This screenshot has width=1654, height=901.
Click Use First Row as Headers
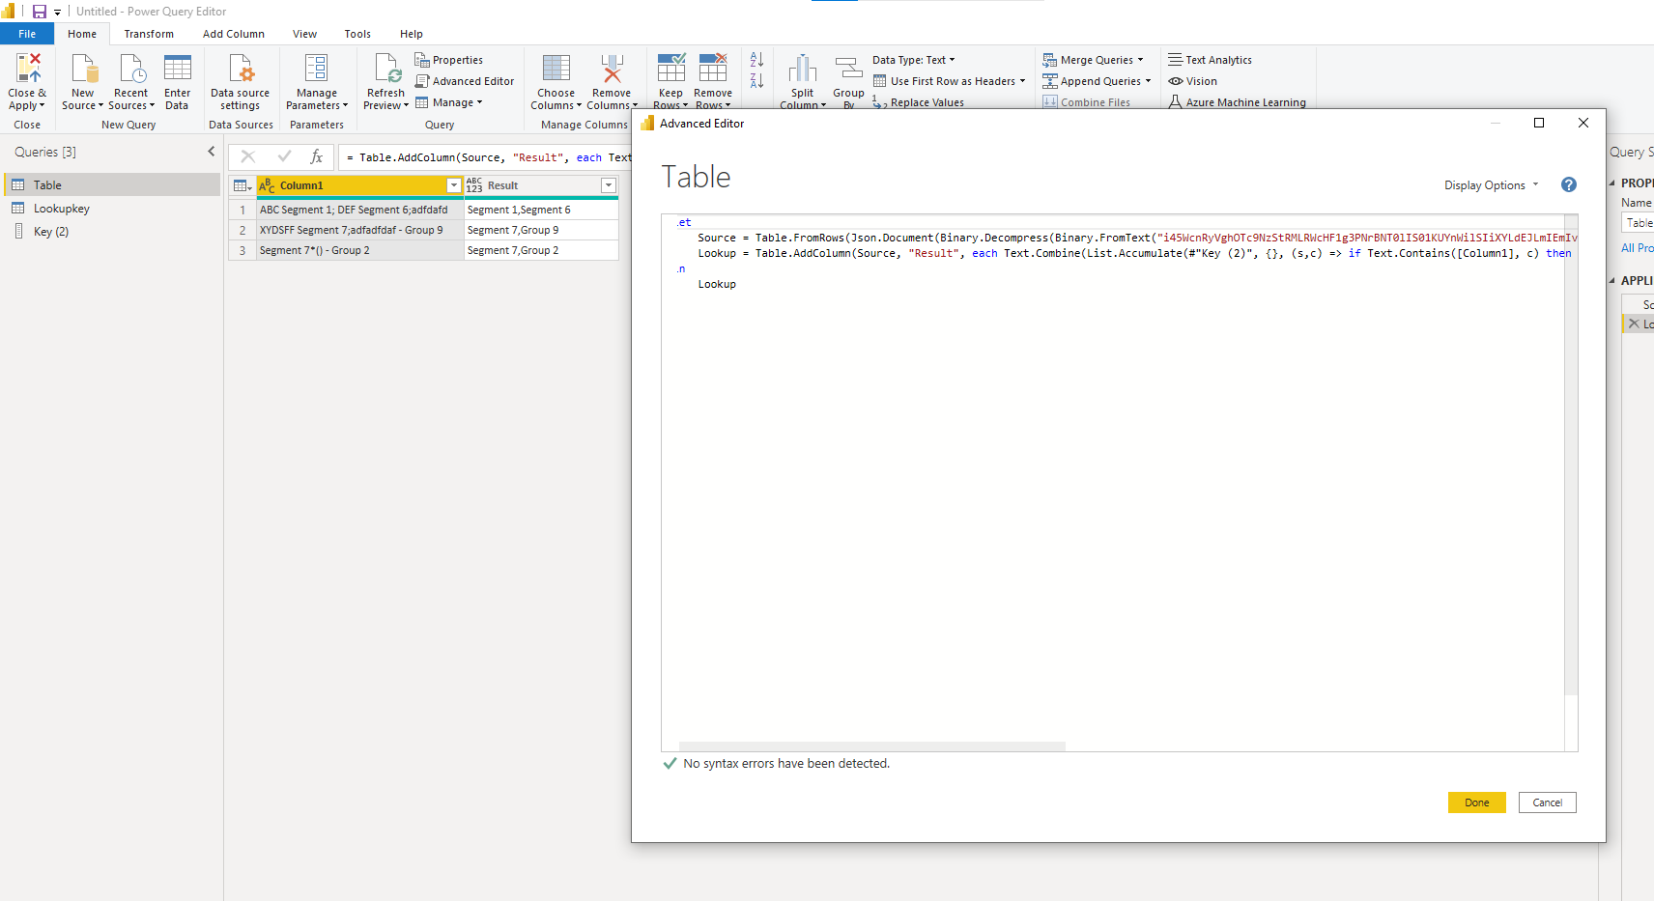[x=949, y=81]
